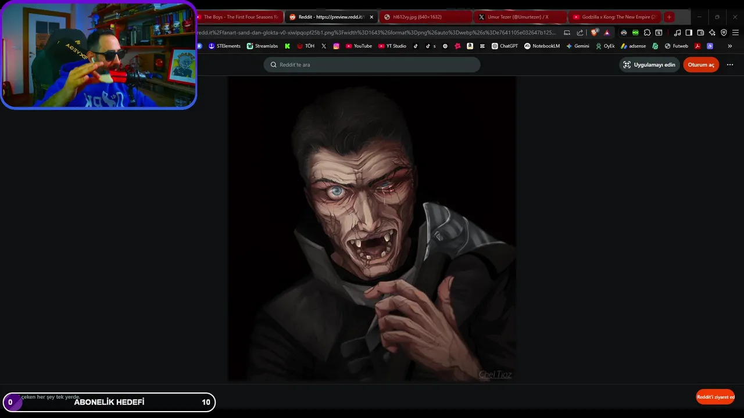Open the Gemini bookmark
This screenshot has width=744, height=418.
point(578,46)
